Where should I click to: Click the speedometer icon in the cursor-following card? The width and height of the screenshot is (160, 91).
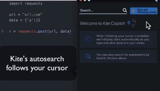88,40
